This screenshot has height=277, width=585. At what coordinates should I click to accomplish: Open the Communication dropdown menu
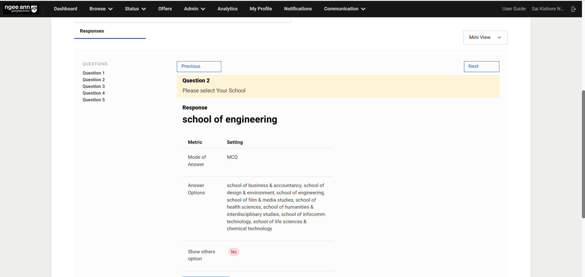point(344,9)
